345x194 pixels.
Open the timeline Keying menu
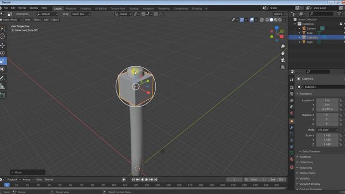(x=27, y=179)
